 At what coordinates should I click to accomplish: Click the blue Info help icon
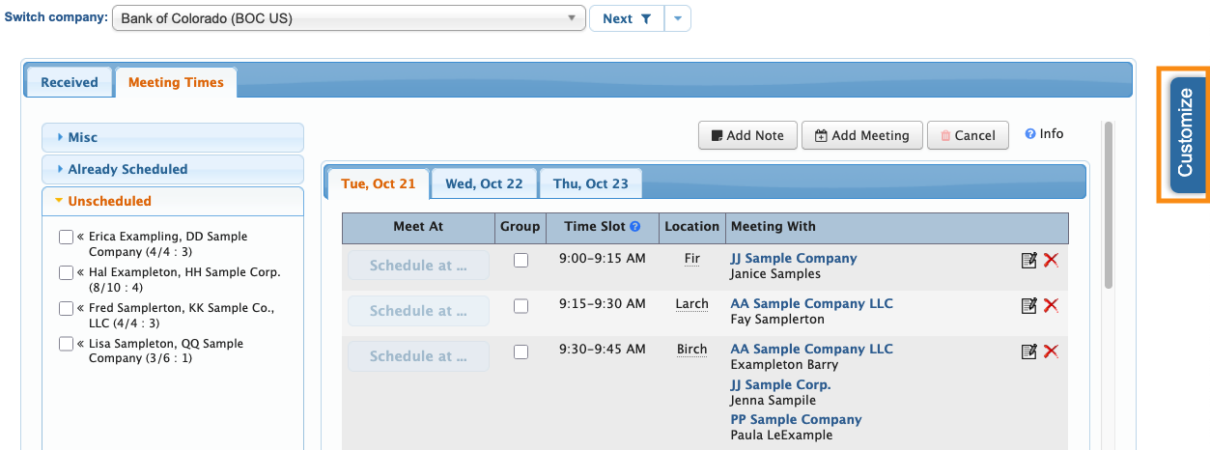click(1030, 134)
